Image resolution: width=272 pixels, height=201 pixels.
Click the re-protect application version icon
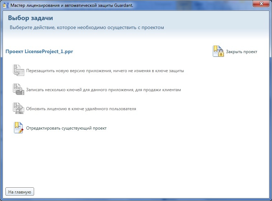(x=18, y=70)
